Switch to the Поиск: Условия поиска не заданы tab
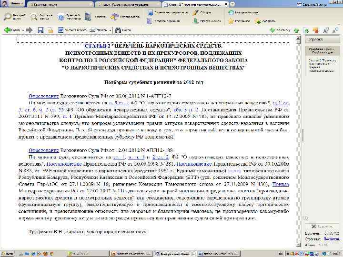The height and width of the screenshot is (257, 343). tap(128, 4)
